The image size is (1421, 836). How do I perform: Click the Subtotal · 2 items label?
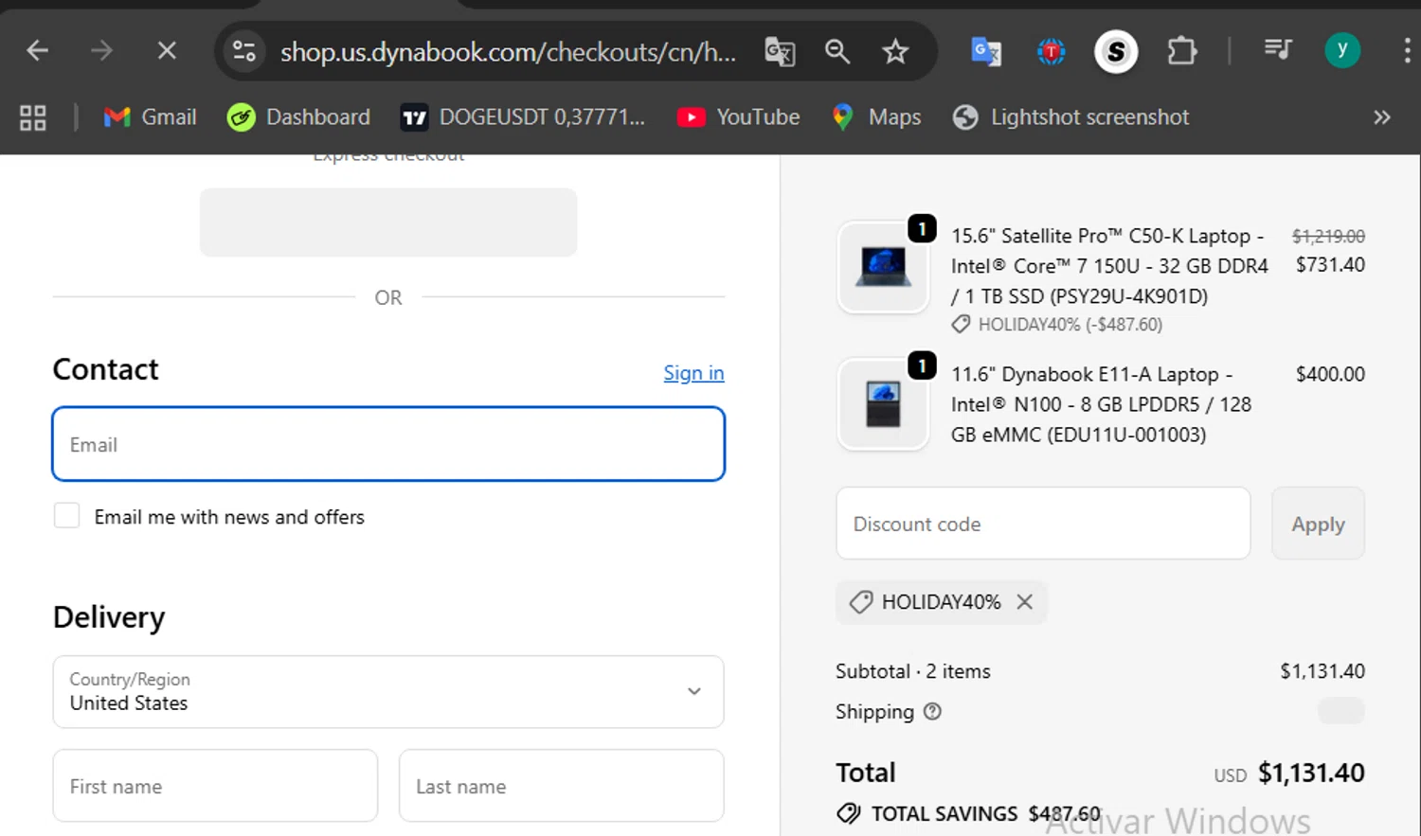[x=913, y=671]
